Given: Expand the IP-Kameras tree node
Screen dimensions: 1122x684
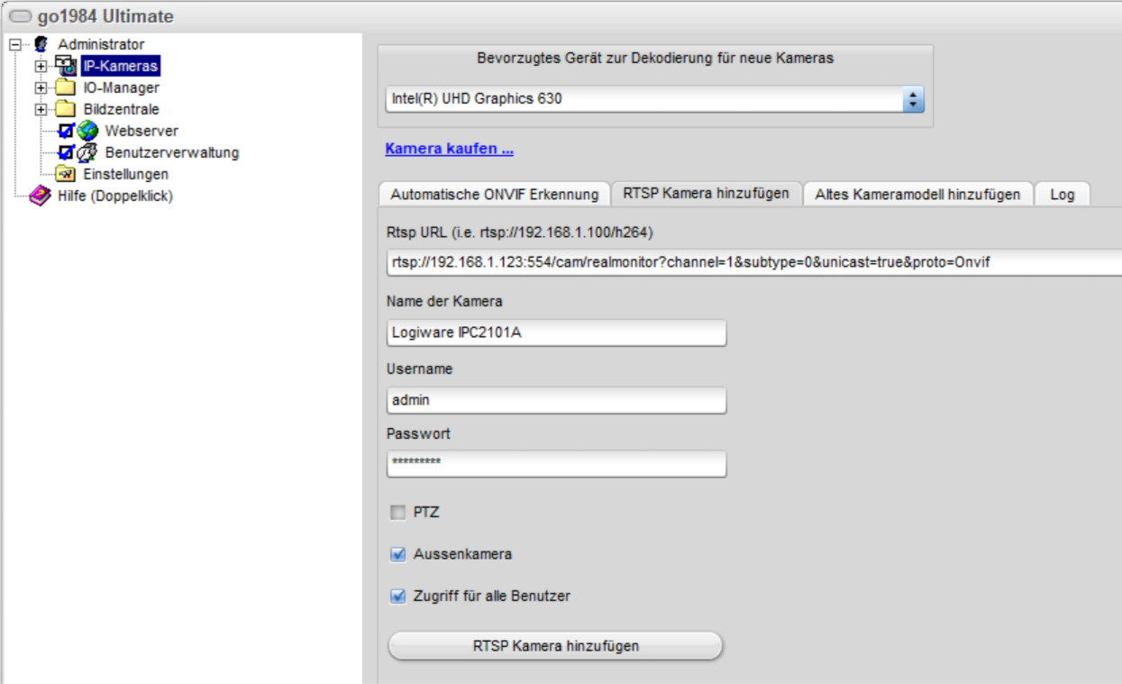Looking at the screenshot, I should [41, 66].
